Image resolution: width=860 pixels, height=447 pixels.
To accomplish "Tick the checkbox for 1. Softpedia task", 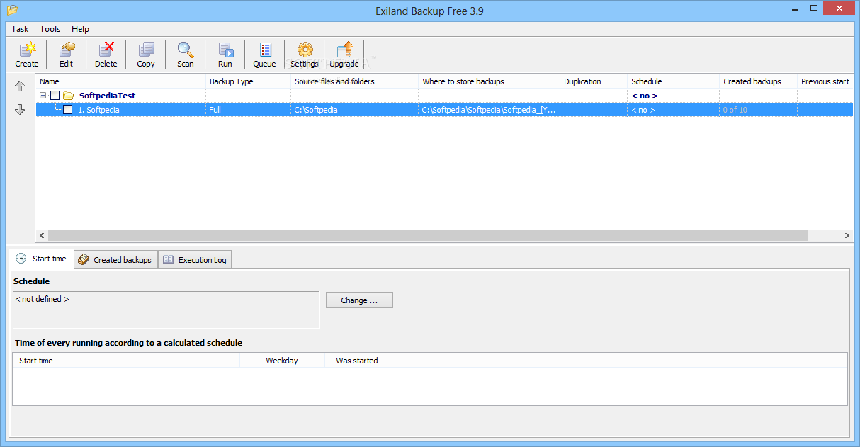I will pyautogui.click(x=68, y=110).
